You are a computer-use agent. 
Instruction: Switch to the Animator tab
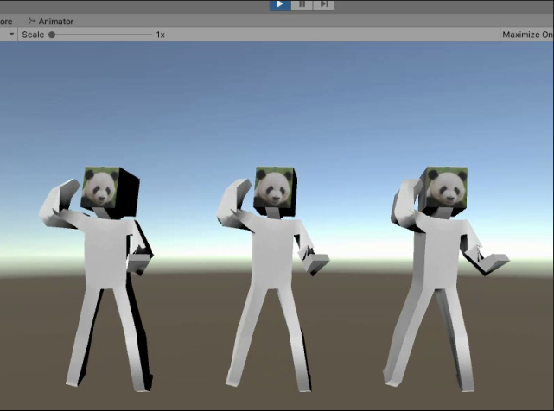coord(51,22)
